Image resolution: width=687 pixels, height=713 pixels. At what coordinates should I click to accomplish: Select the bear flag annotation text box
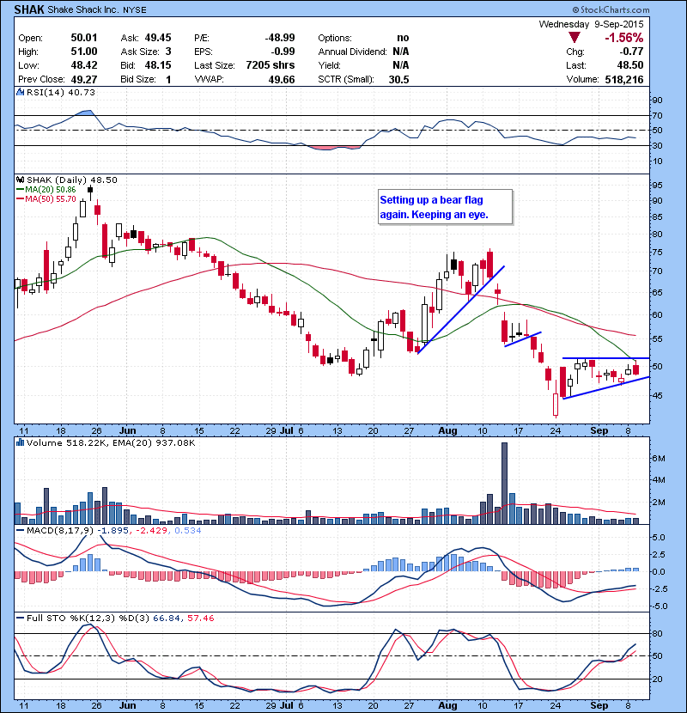tap(444, 207)
